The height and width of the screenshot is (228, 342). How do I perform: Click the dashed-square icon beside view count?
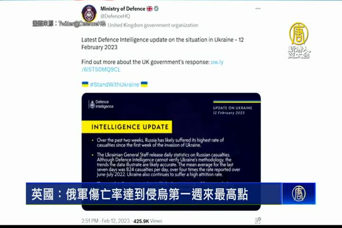pyautogui.click(x=258, y=220)
